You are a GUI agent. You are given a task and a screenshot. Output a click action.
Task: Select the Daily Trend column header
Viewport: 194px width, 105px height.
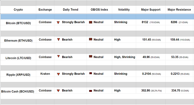point(70,10)
